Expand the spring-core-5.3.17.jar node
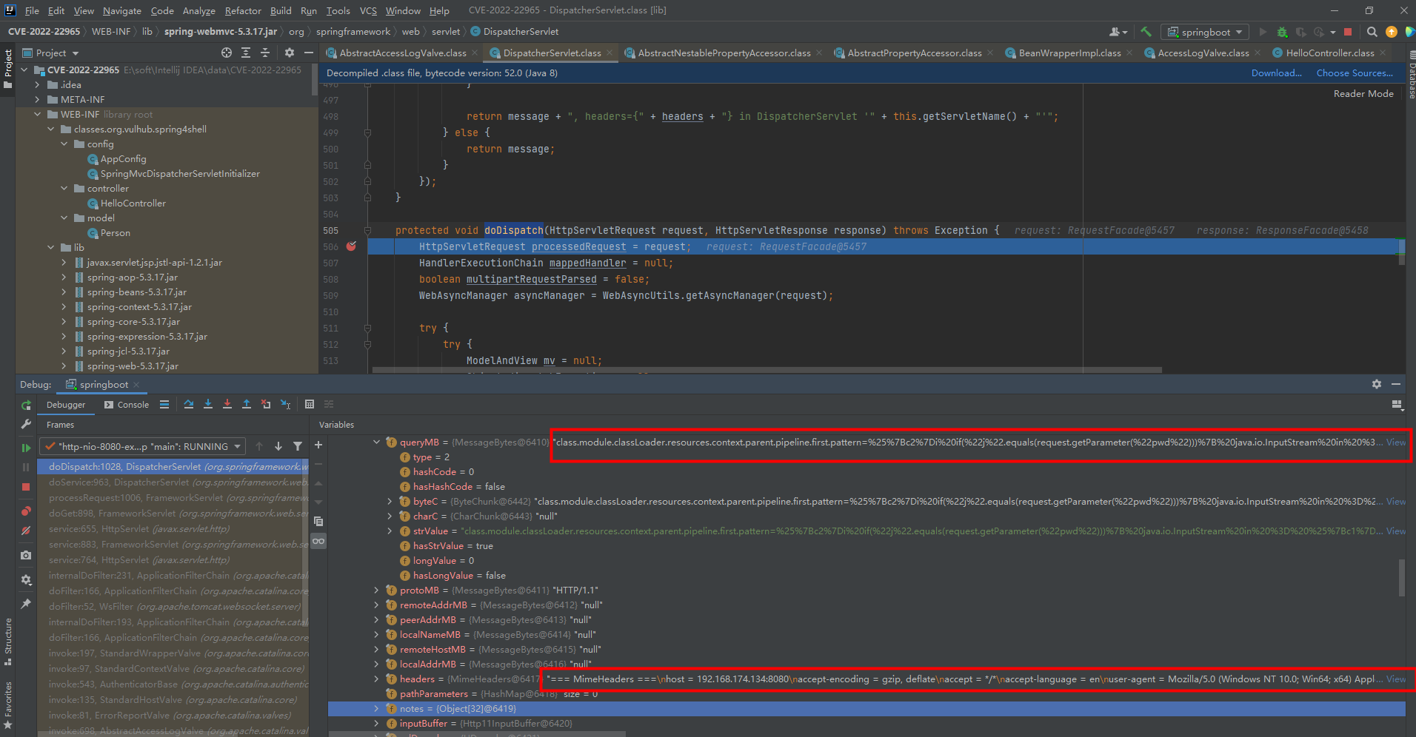The image size is (1416, 737). coord(63,321)
